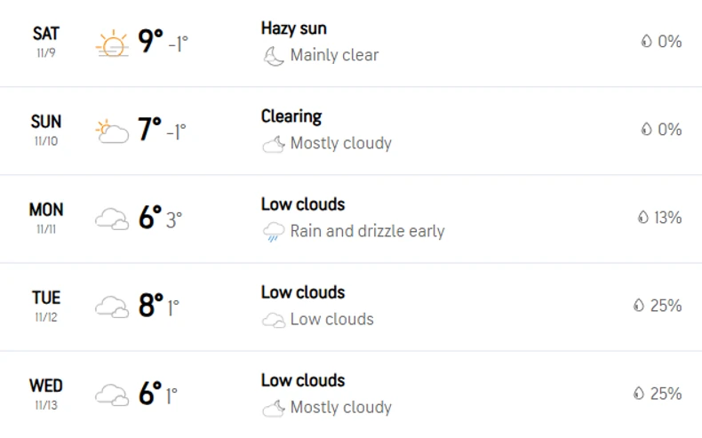
Task: Click Saturday's 9° high temperature
Action: coord(151,42)
